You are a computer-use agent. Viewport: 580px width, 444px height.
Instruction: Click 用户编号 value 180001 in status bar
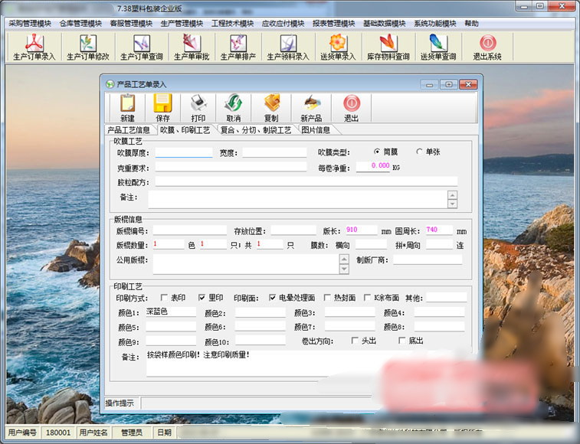tap(58, 433)
